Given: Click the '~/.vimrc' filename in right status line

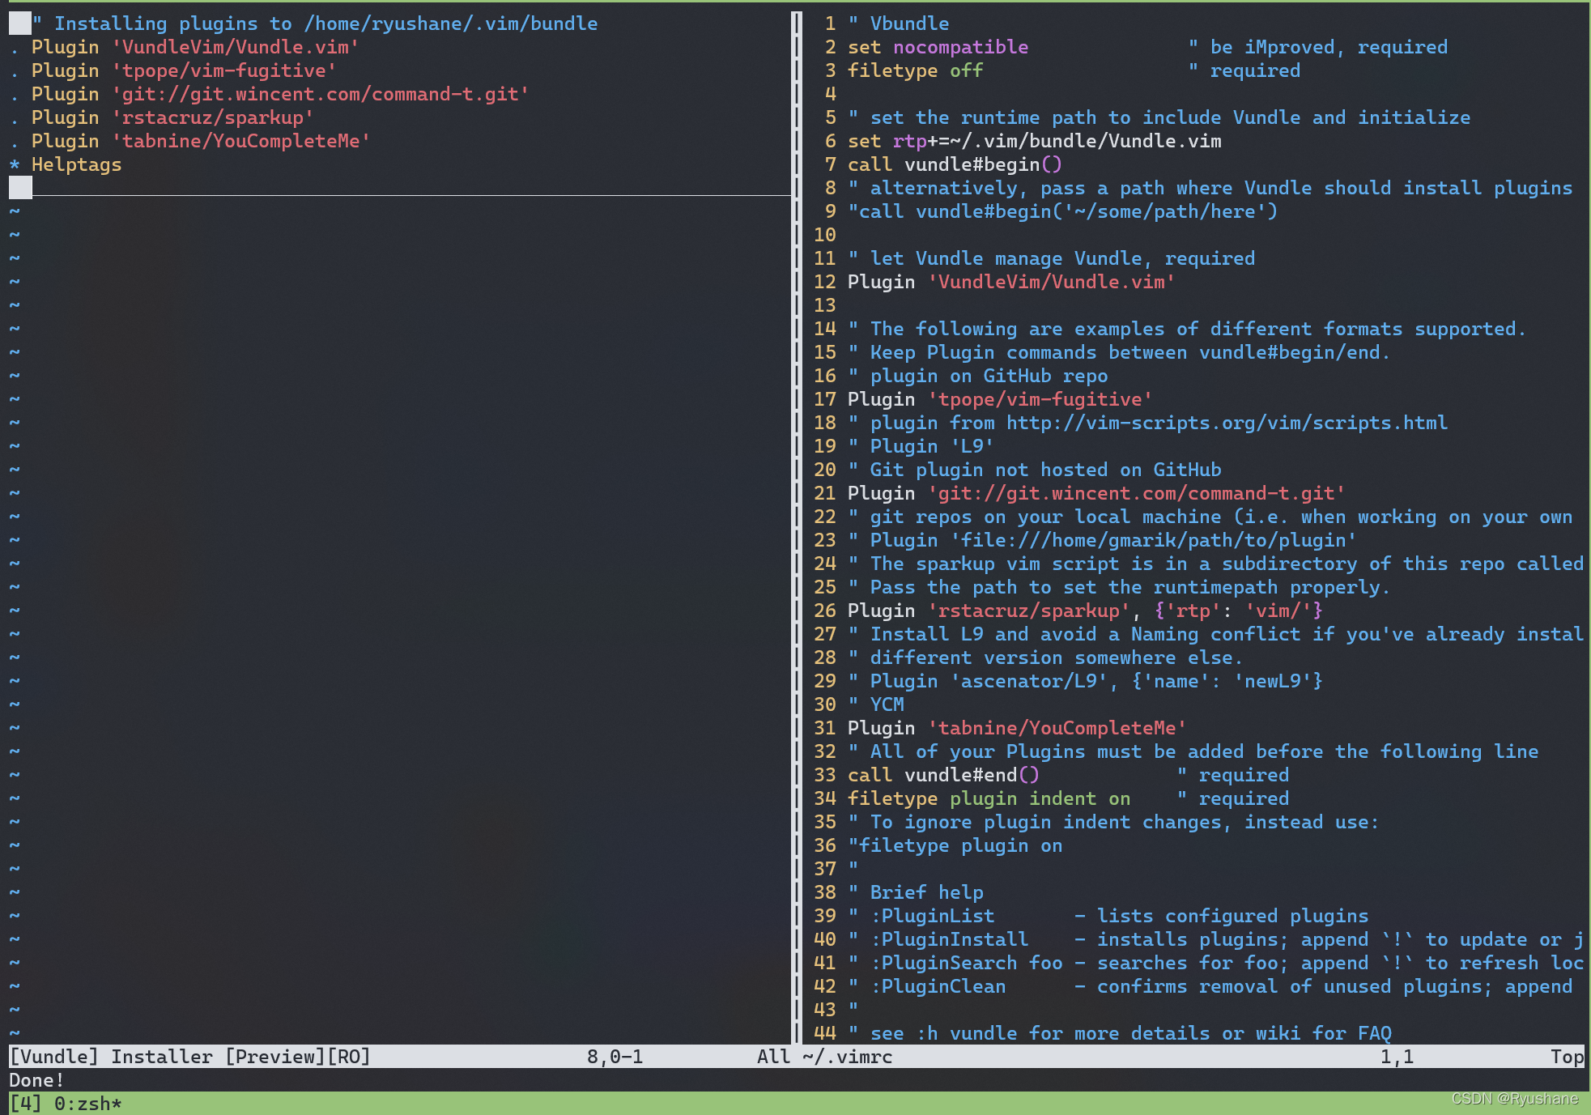Looking at the screenshot, I should pos(848,1057).
